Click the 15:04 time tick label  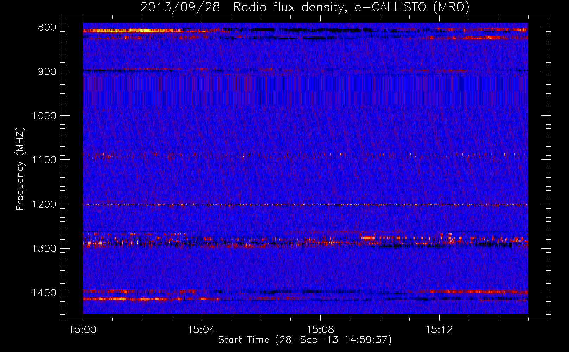pyautogui.click(x=202, y=330)
